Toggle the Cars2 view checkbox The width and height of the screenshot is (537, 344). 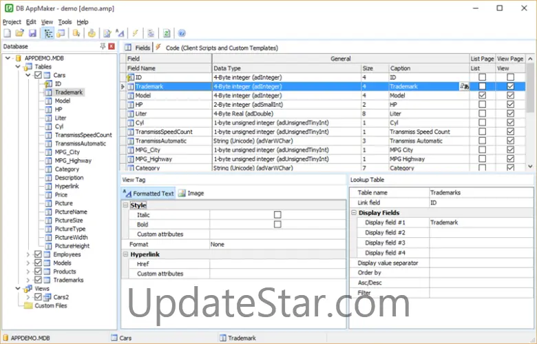tap(38, 297)
